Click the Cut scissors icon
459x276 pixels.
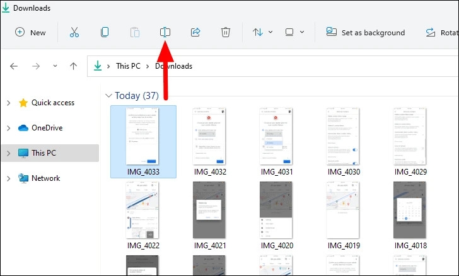tap(74, 32)
